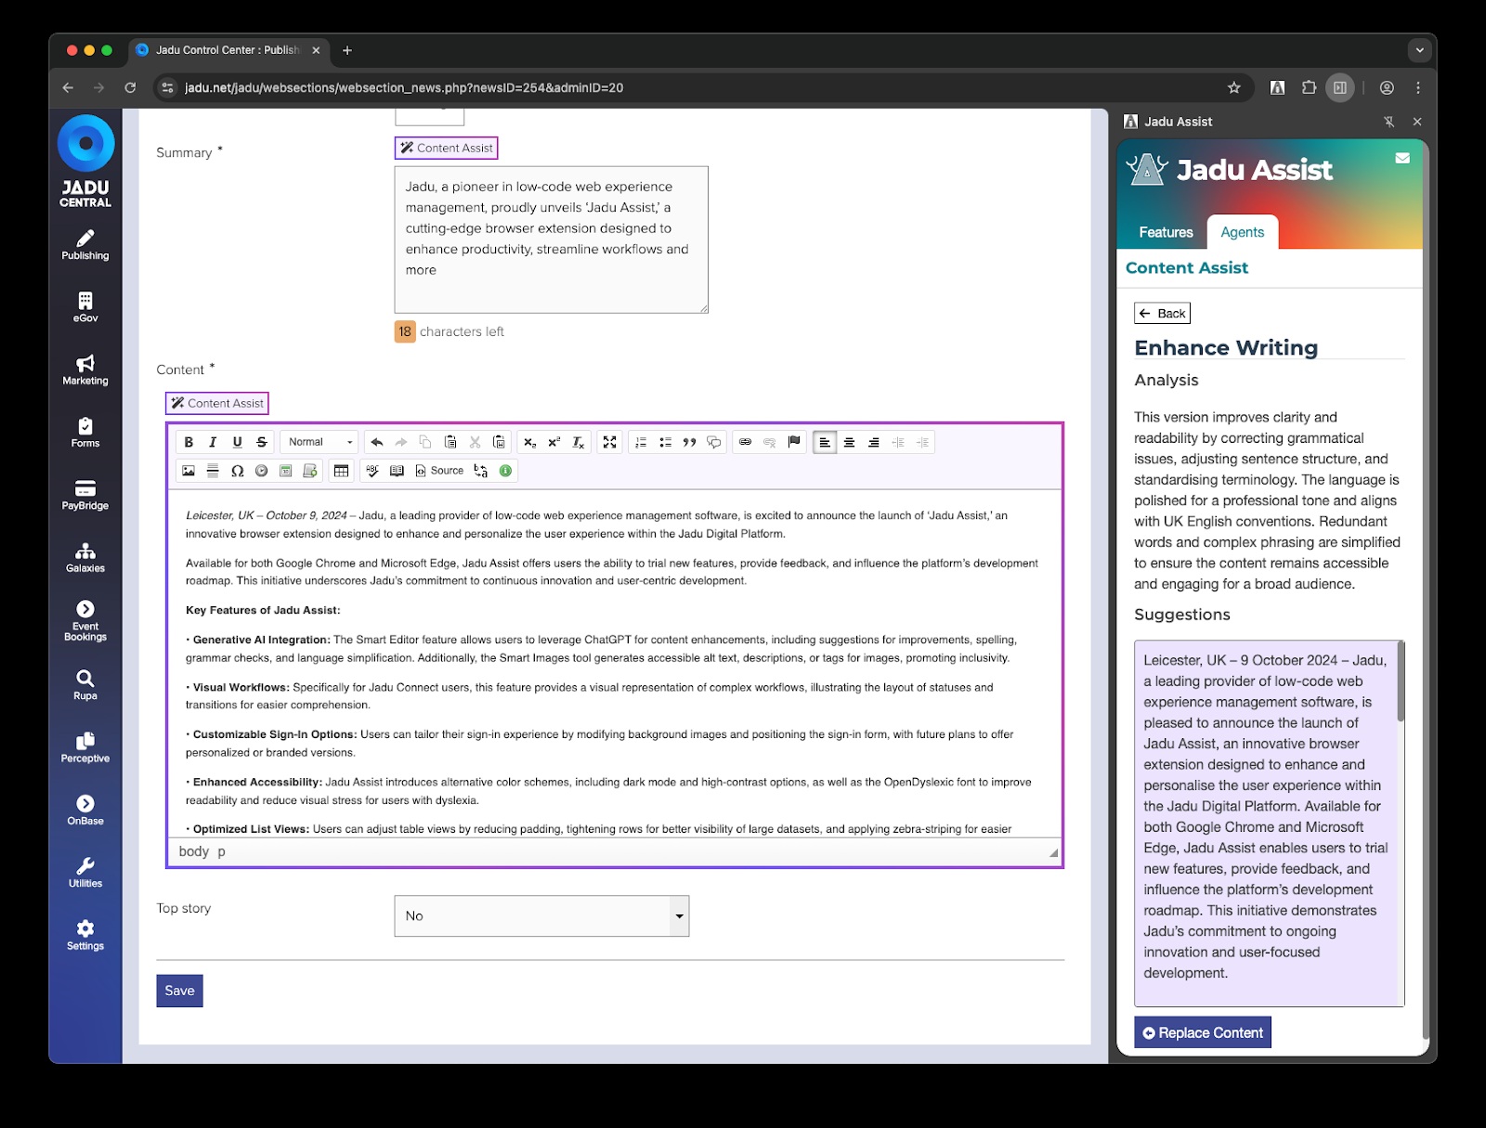This screenshot has width=1486, height=1128.
Task: Switch to the Features tab in Jadu Assist
Action: (x=1166, y=232)
